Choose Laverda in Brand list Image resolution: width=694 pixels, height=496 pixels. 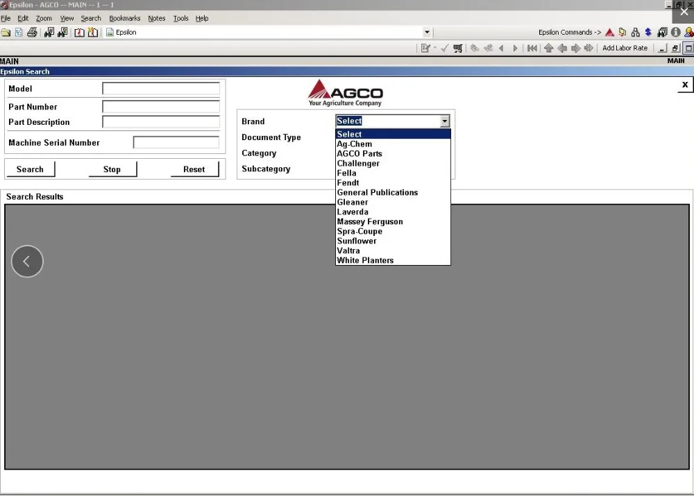pyautogui.click(x=393, y=212)
